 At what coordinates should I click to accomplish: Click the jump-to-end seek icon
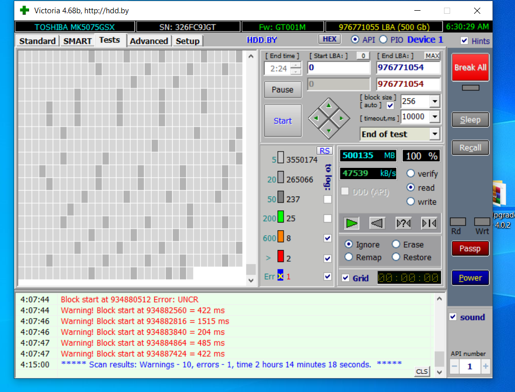(x=429, y=224)
